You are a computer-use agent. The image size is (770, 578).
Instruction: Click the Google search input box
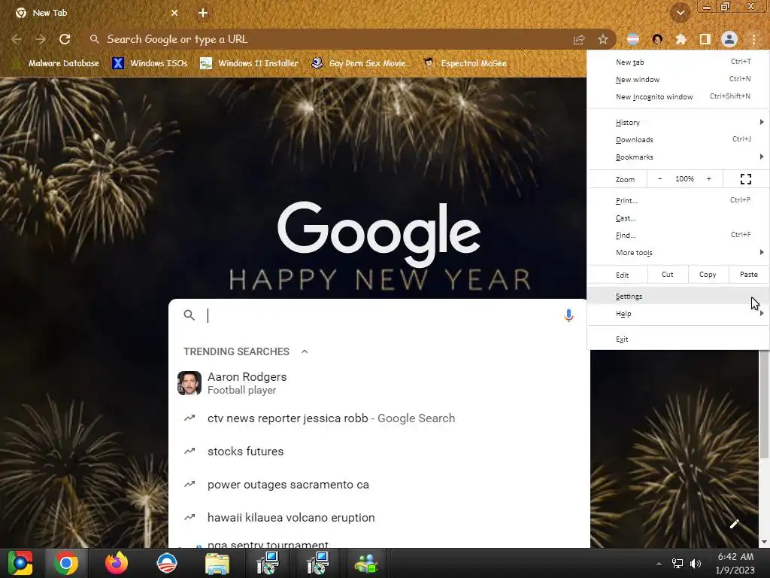pos(378,315)
